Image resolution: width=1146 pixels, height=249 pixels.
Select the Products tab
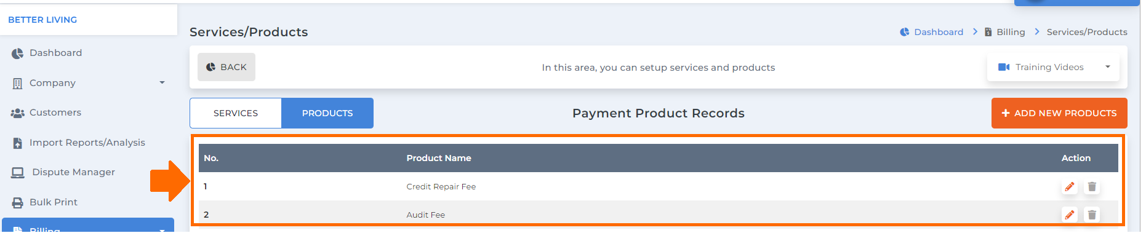(327, 113)
